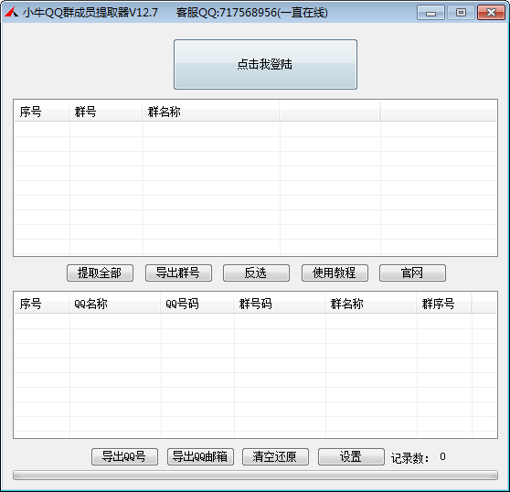Open the 设置 settings button
This screenshot has height=492, width=510.
pyautogui.click(x=351, y=456)
